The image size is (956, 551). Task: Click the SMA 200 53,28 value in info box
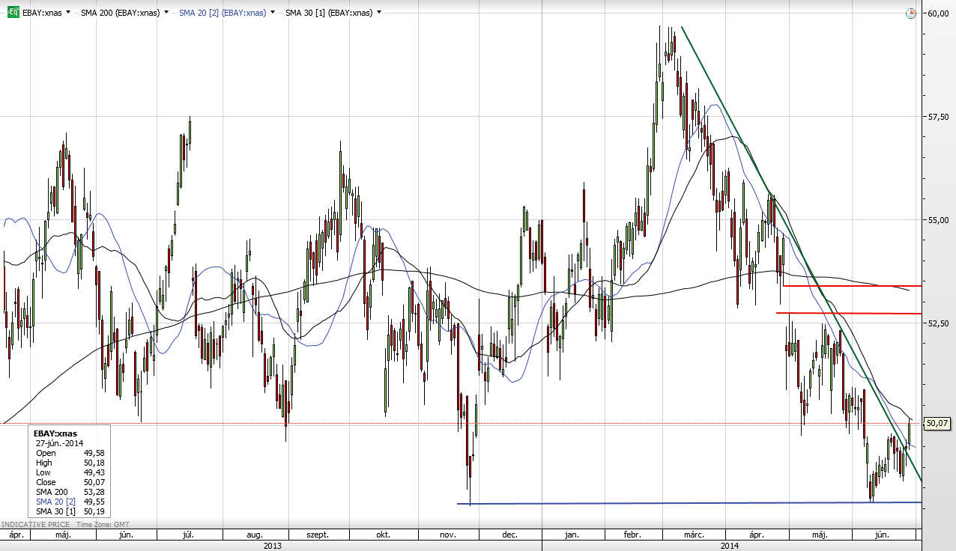[x=95, y=492]
